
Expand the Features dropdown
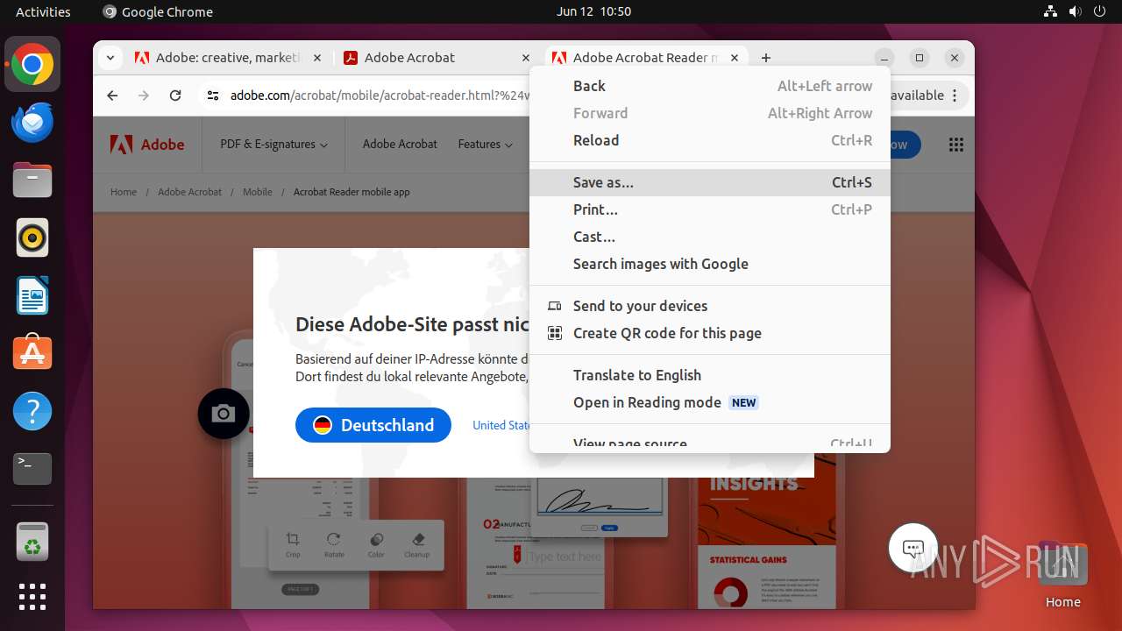click(486, 145)
